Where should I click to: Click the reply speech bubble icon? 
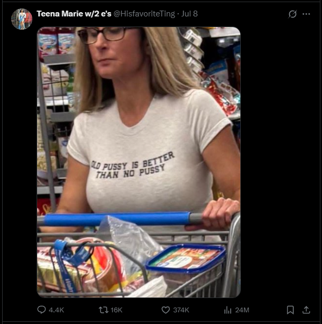tap(41, 310)
